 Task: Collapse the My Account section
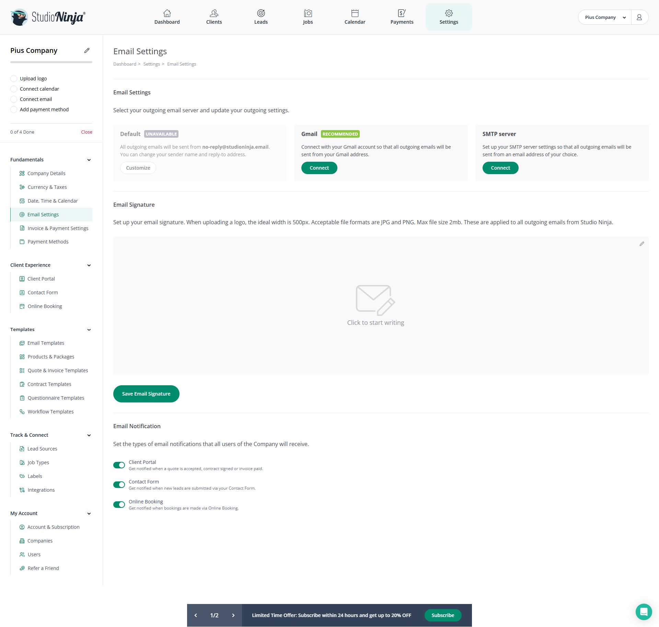[x=89, y=513]
